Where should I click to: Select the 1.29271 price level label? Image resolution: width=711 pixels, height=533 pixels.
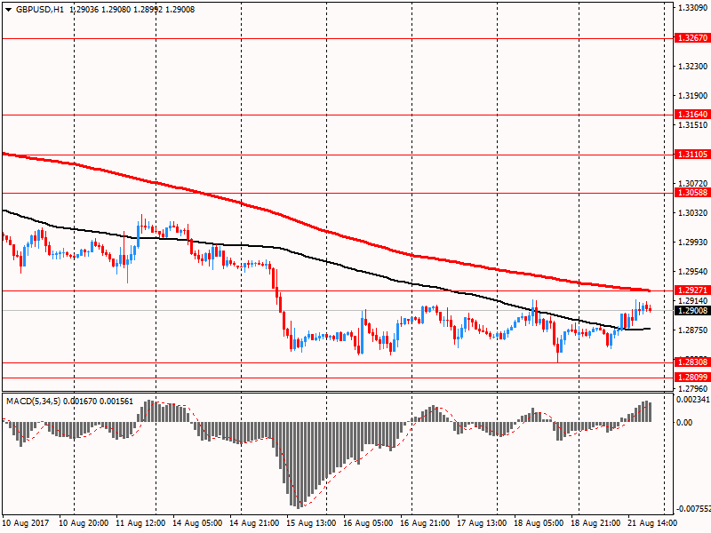(692, 290)
